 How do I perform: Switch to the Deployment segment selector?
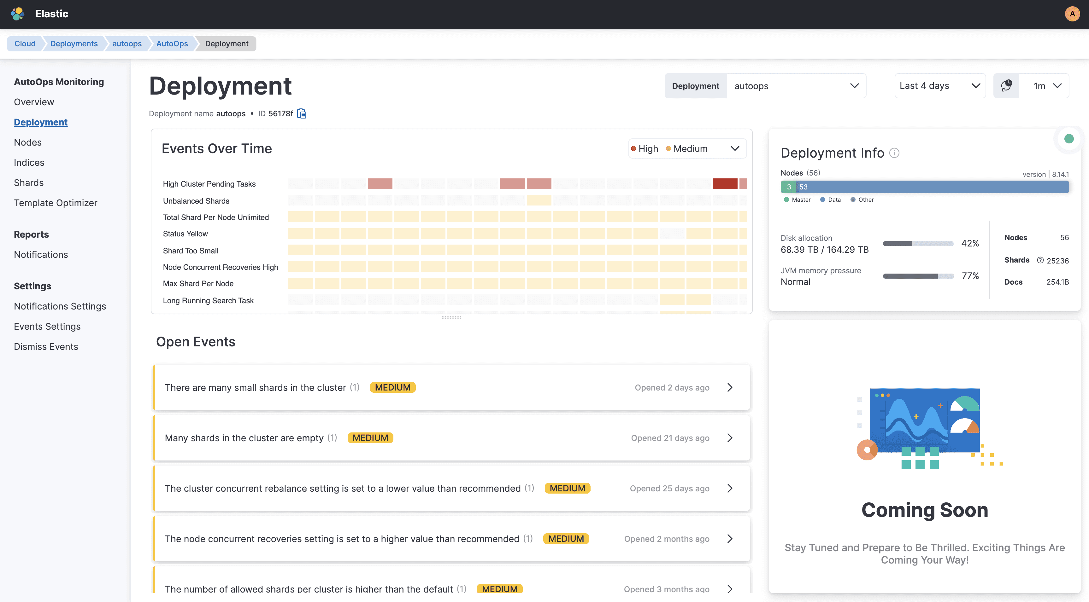click(x=696, y=86)
